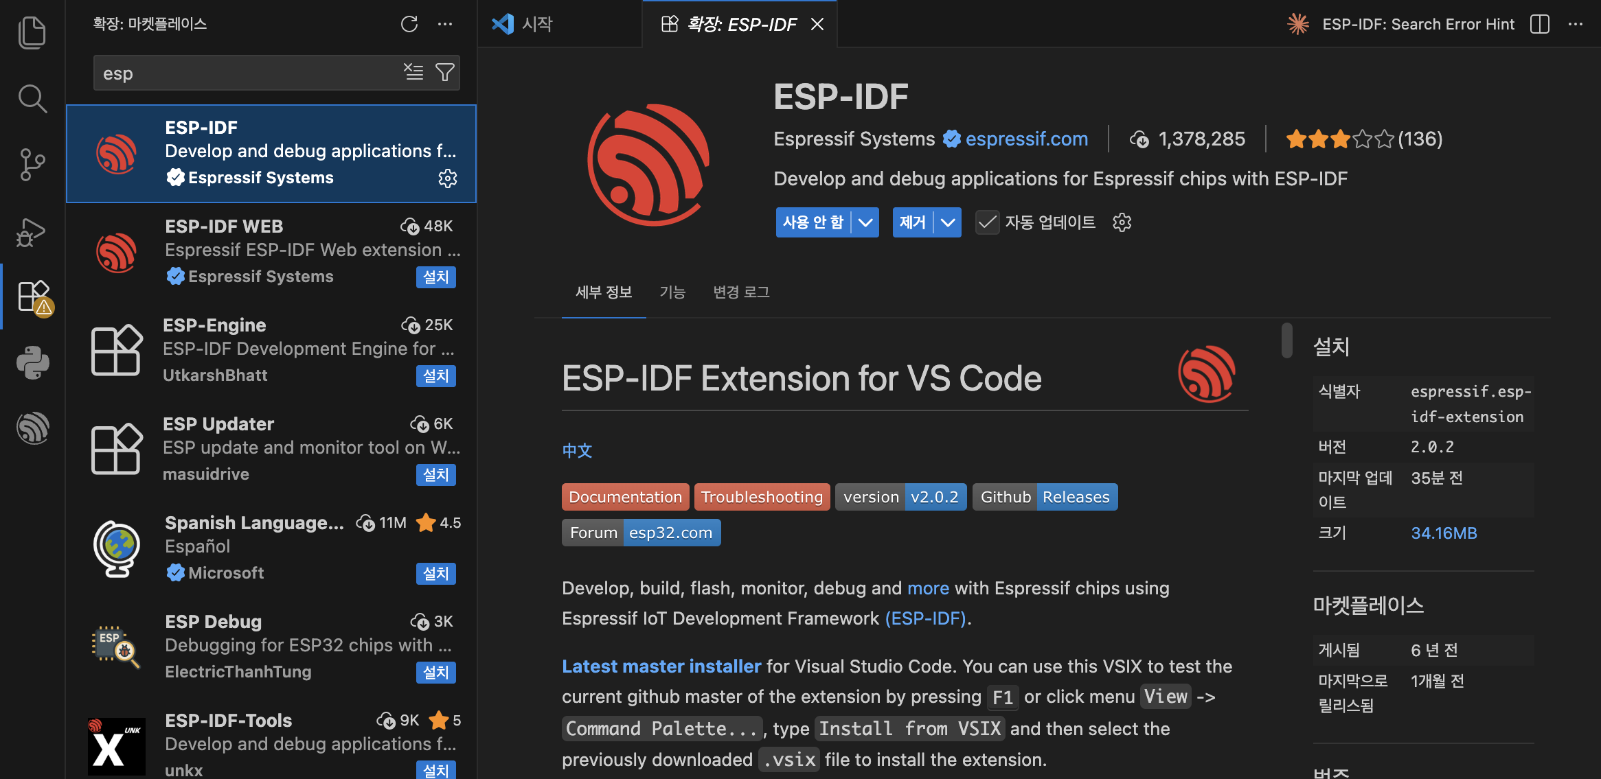Close the ESP-IDF extension tab
Viewport: 1601px width, 779px height.
(817, 25)
